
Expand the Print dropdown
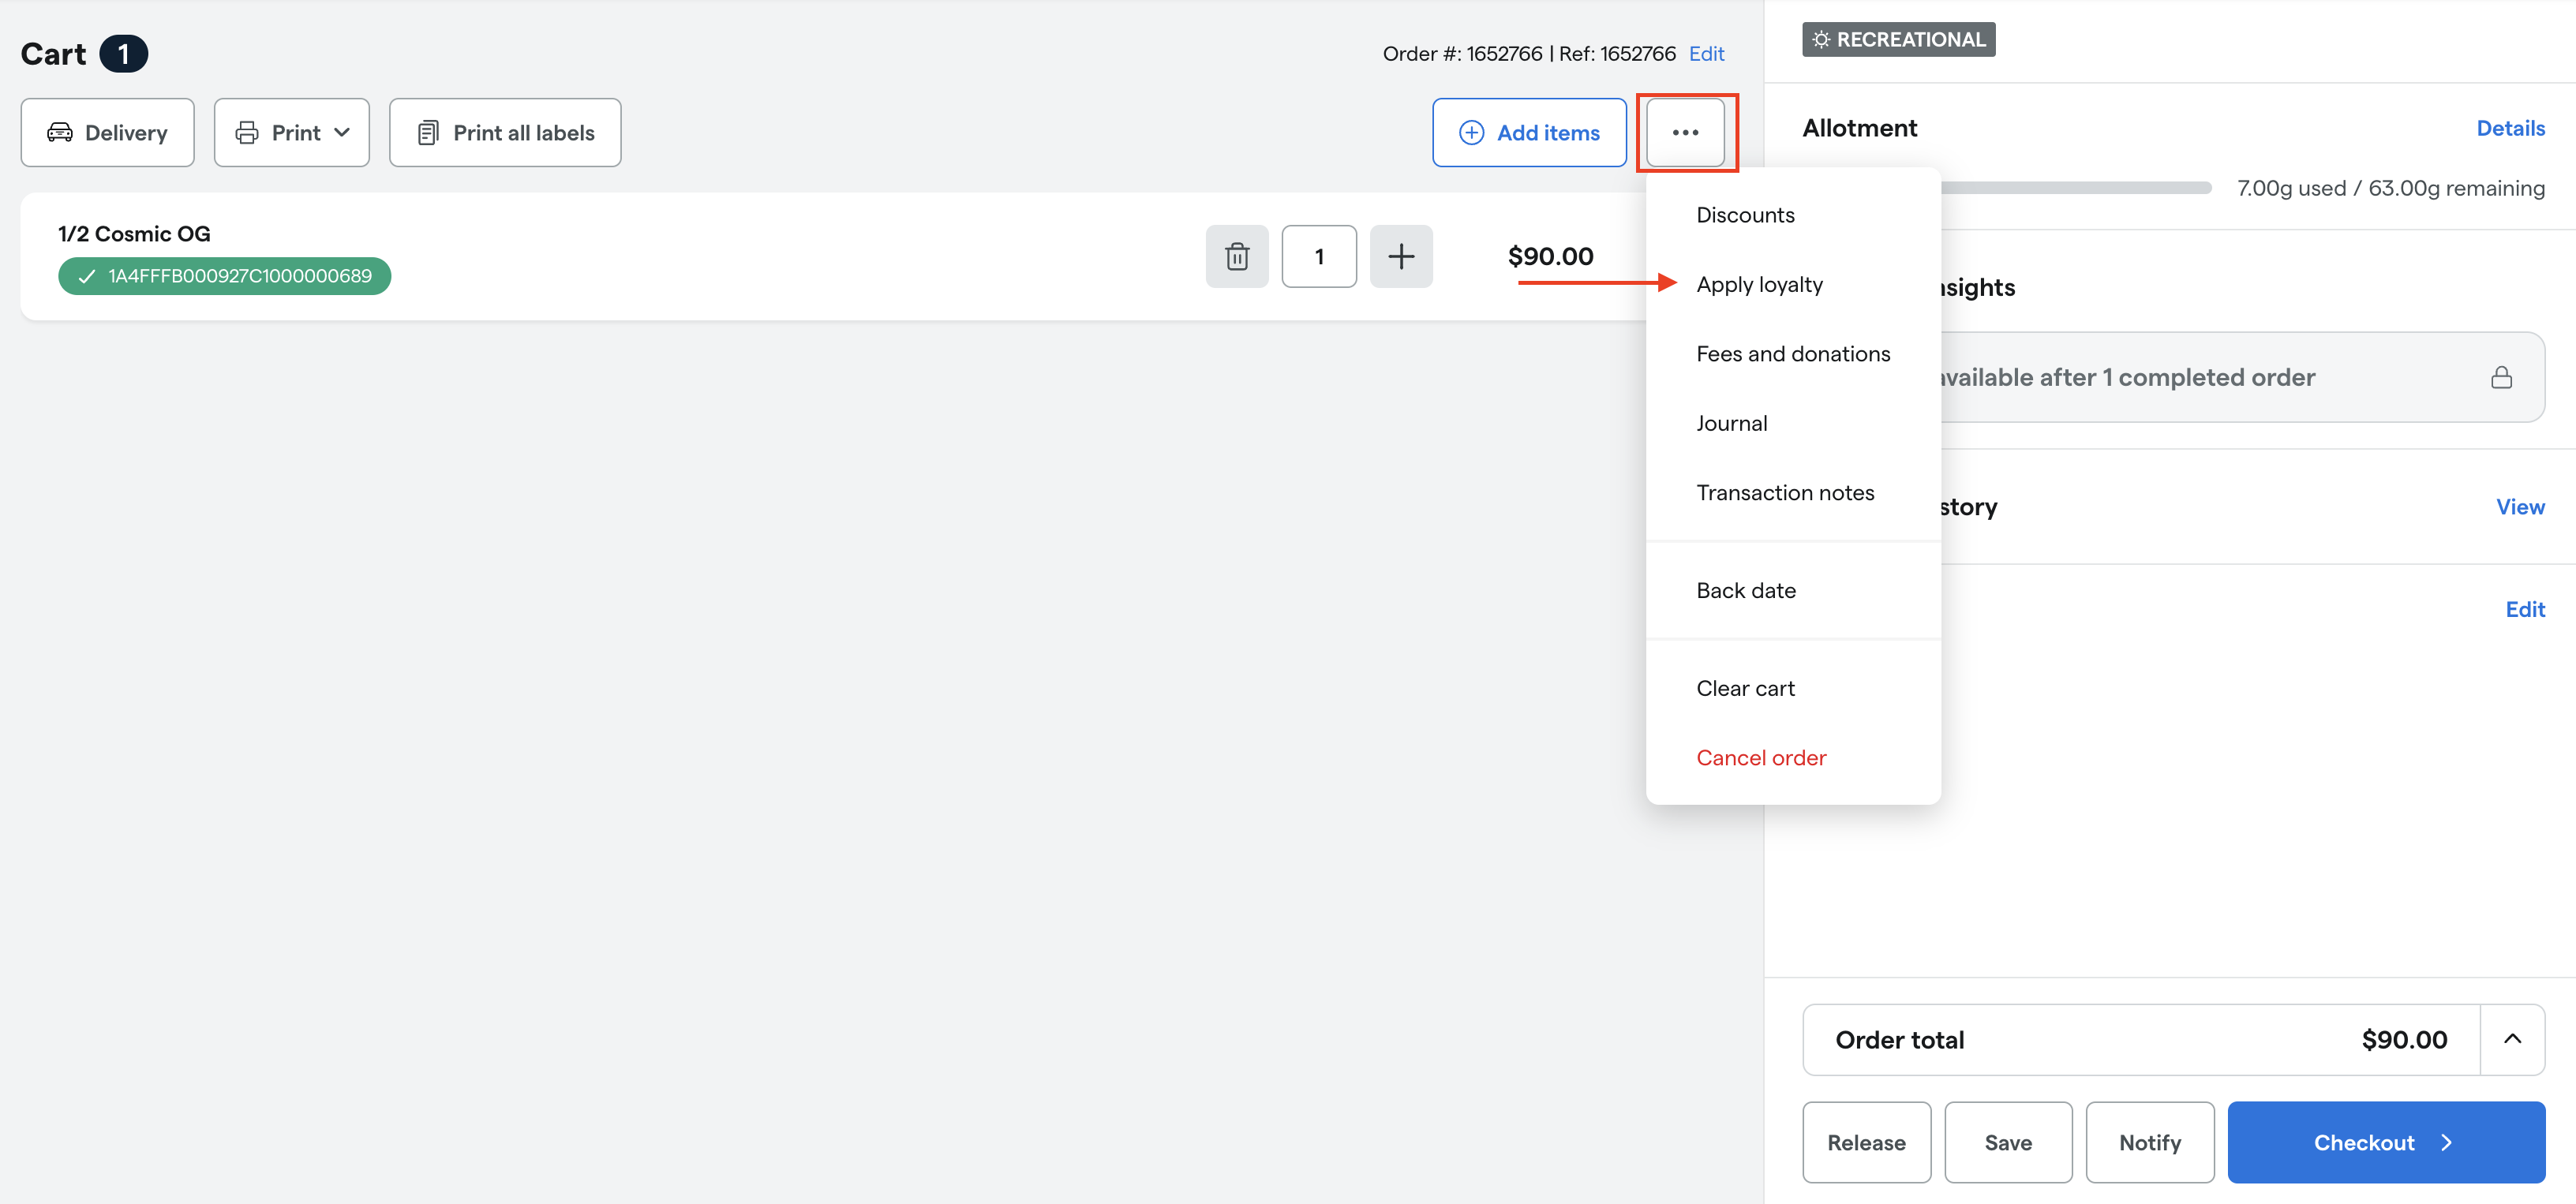coord(292,132)
